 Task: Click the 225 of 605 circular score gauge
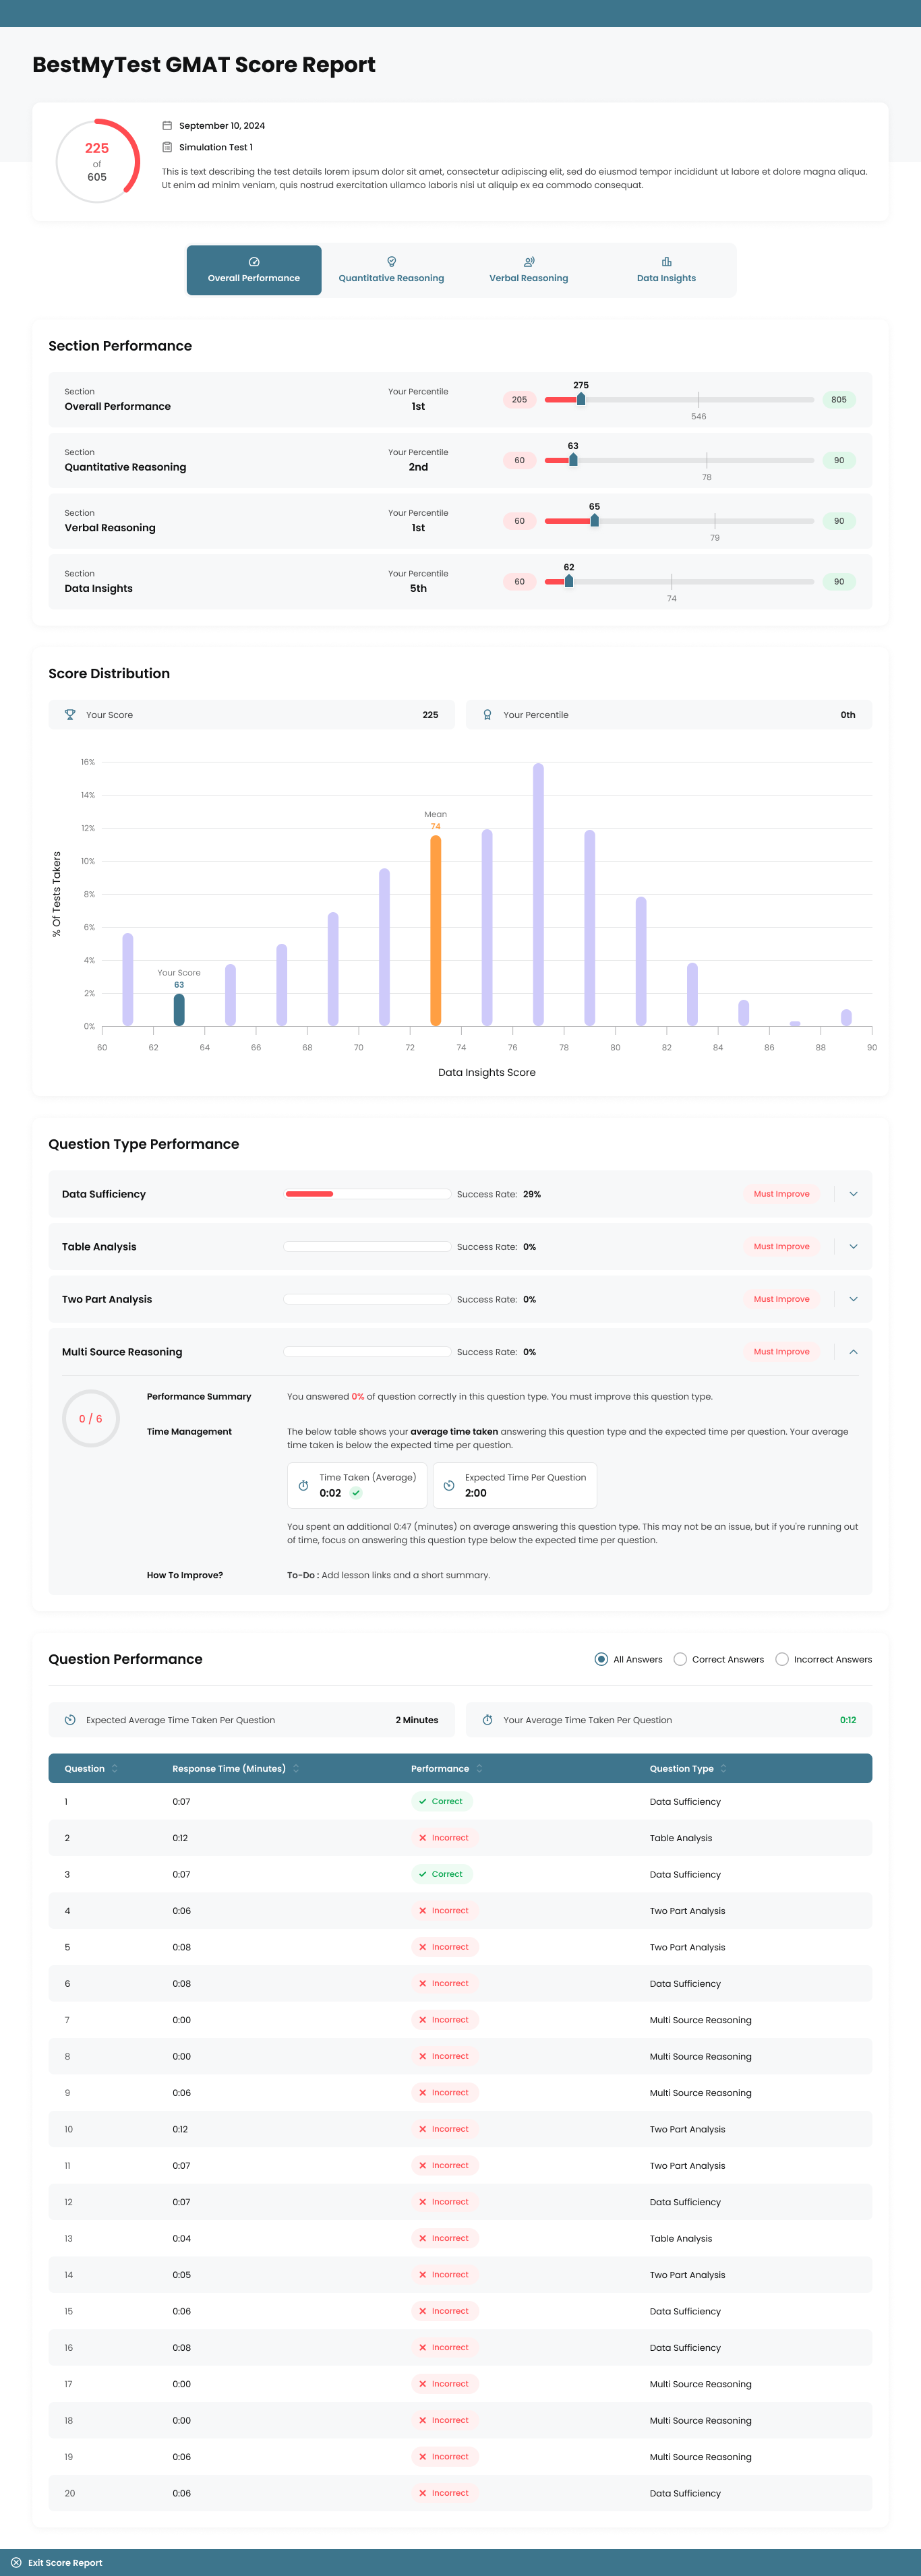point(97,161)
